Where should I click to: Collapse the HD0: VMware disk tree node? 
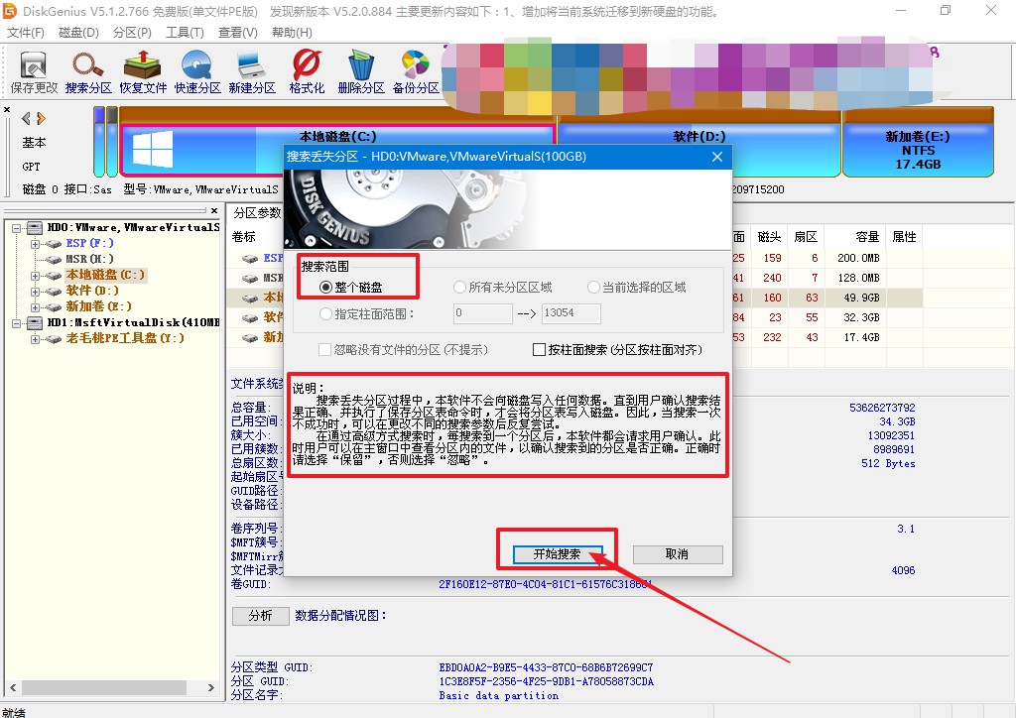pos(16,228)
